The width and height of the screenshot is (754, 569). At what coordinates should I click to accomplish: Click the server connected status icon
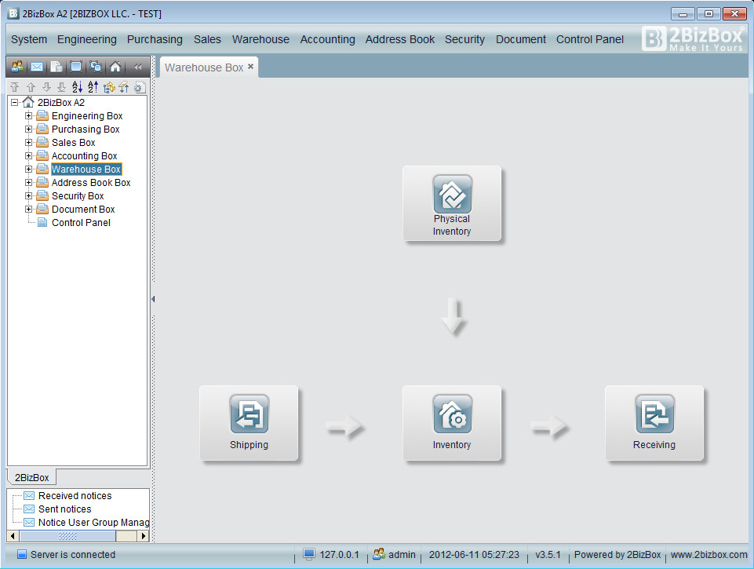[x=22, y=554]
